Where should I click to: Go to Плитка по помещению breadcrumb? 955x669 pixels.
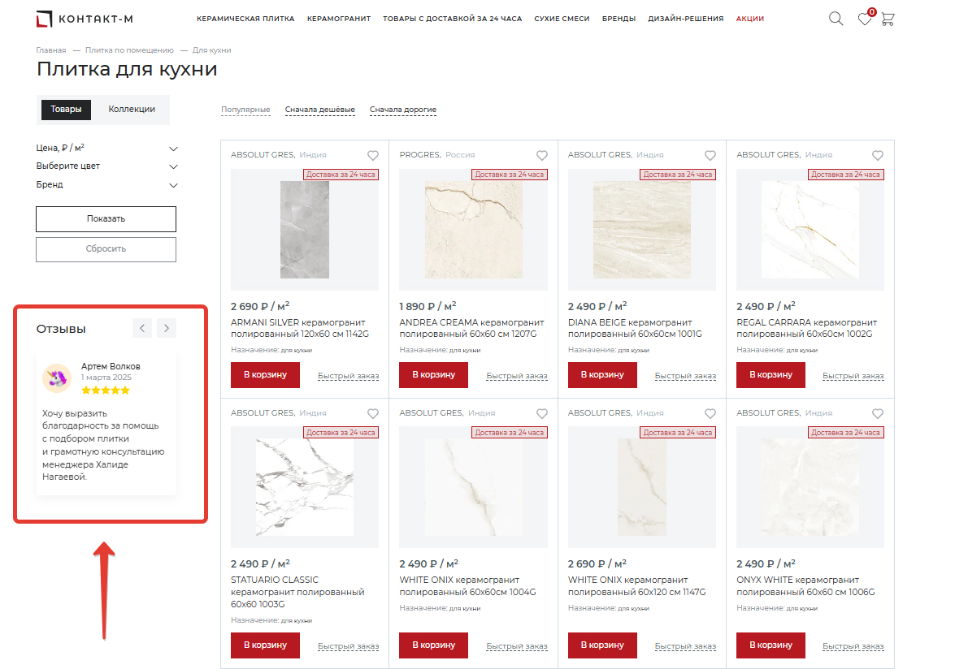(x=129, y=50)
